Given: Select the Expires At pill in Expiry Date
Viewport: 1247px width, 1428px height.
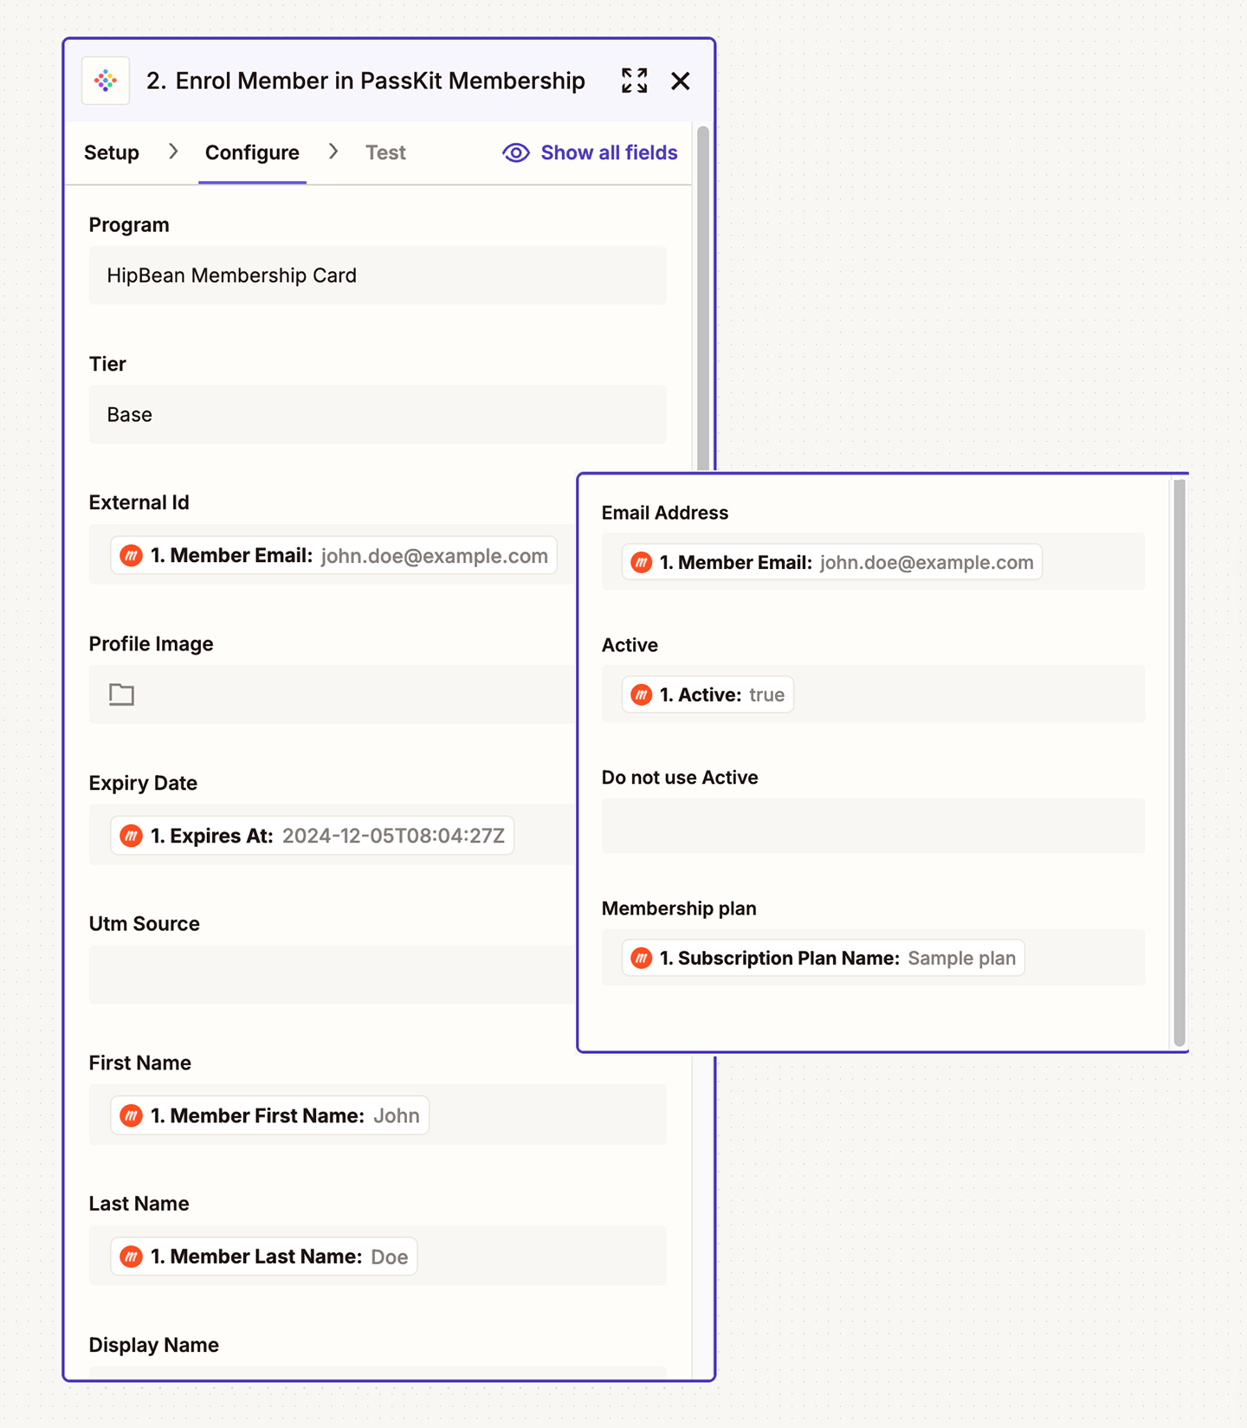Looking at the screenshot, I should (312, 836).
